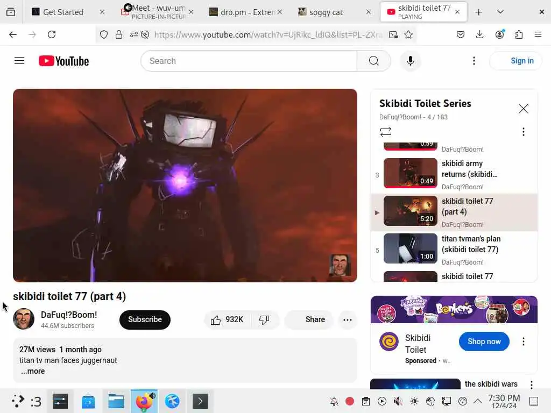The height and width of the screenshot is (413, 551).
Task: Toggle muted audio volume in system tray
Action: (x=398, y=401)
